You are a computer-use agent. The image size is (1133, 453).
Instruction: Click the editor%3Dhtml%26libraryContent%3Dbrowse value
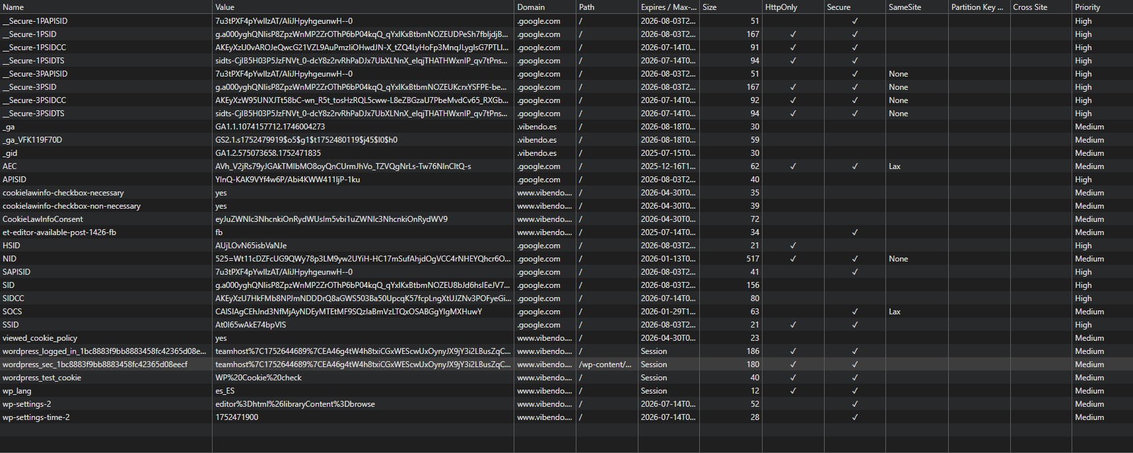pos(295,404)
